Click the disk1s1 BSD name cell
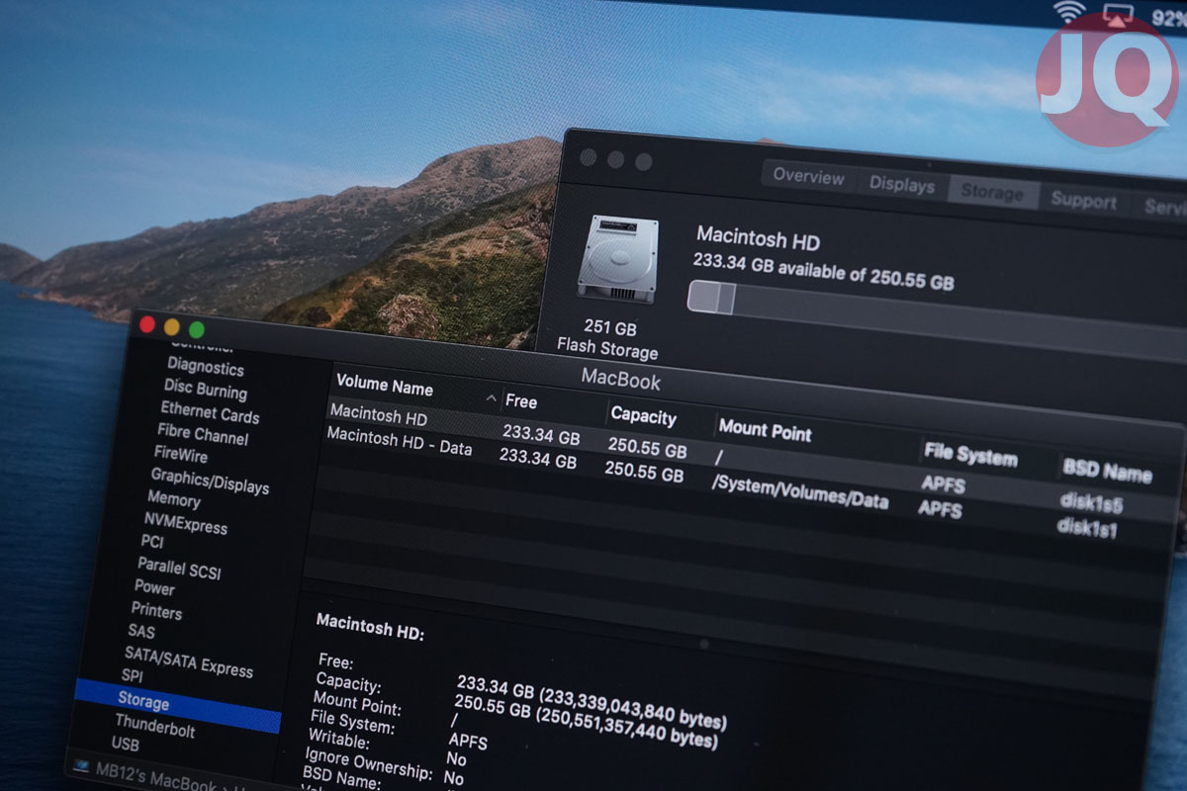This screenshot has width=1187, height=791. [1088, 526]
